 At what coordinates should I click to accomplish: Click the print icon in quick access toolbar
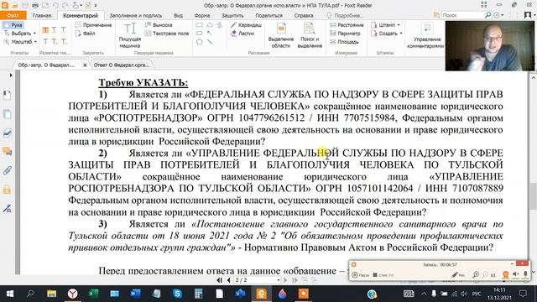(35, 5)
